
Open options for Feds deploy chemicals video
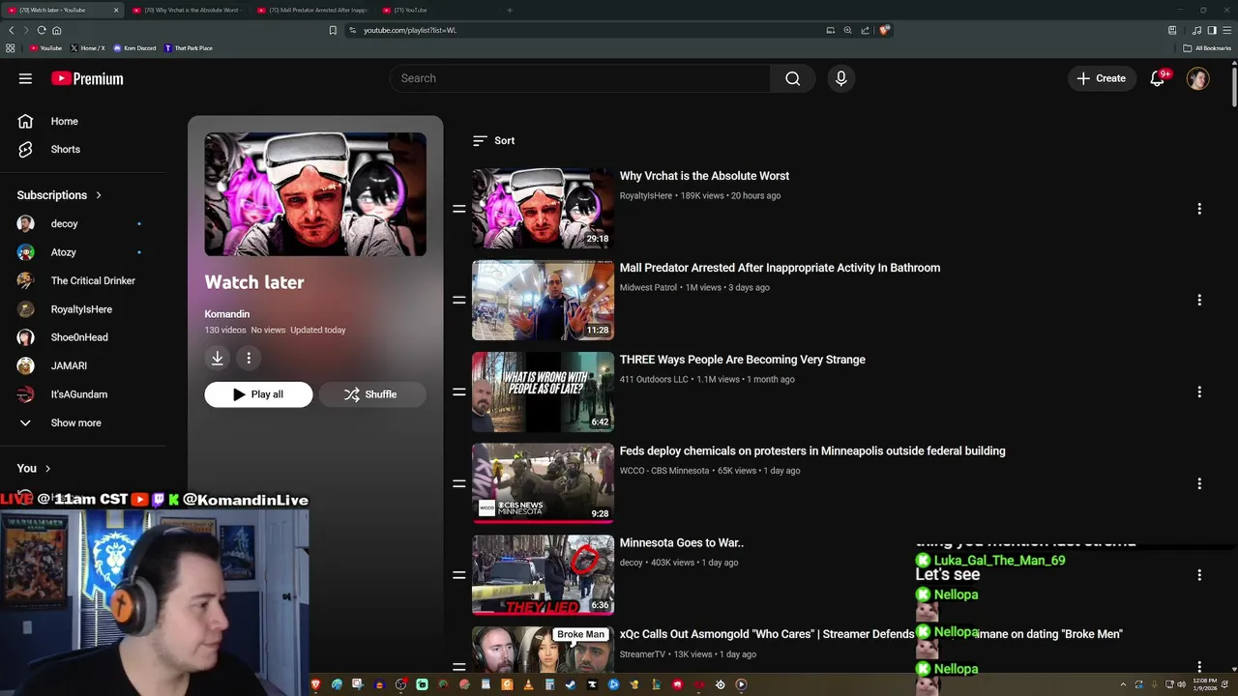1199,483
